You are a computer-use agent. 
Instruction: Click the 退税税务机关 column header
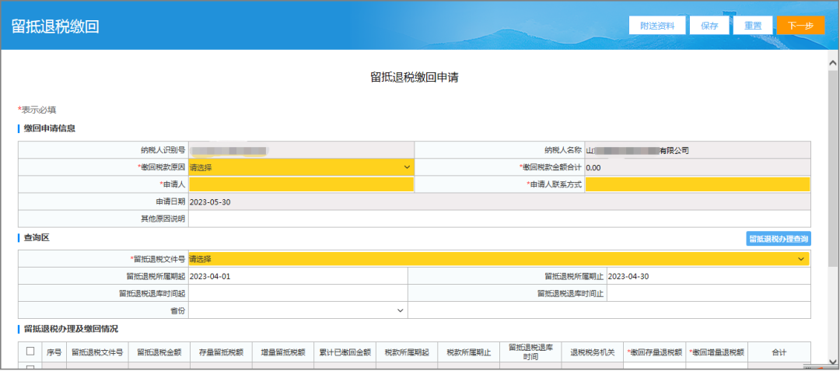(x=593, y=352)
